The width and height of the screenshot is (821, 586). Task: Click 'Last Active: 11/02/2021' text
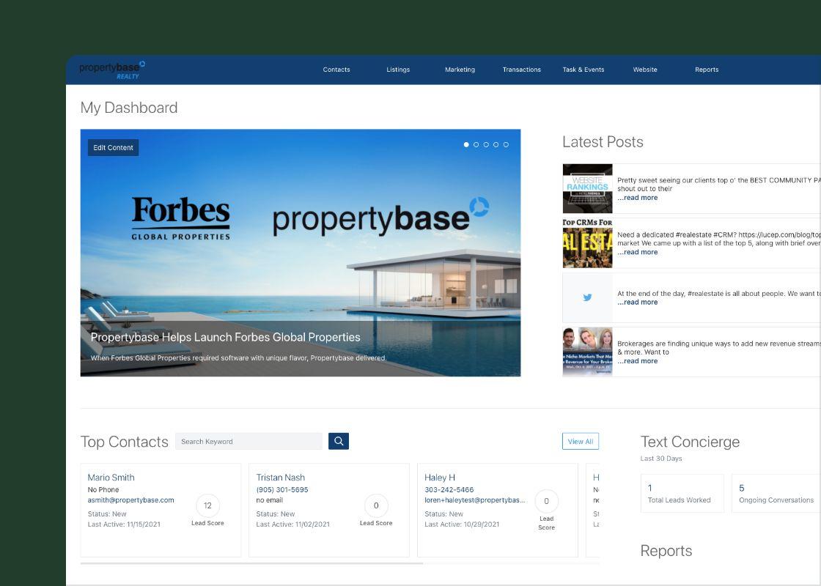pos(293,524)
